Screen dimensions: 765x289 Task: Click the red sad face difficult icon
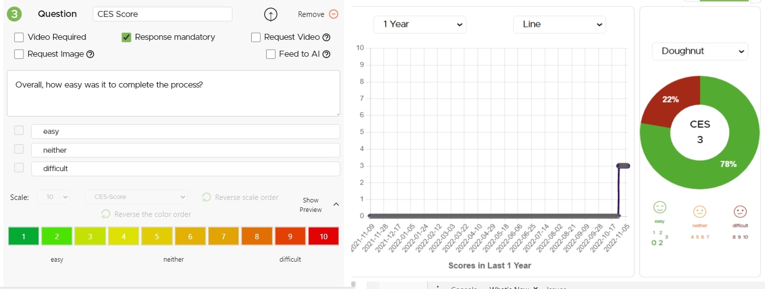740,212
